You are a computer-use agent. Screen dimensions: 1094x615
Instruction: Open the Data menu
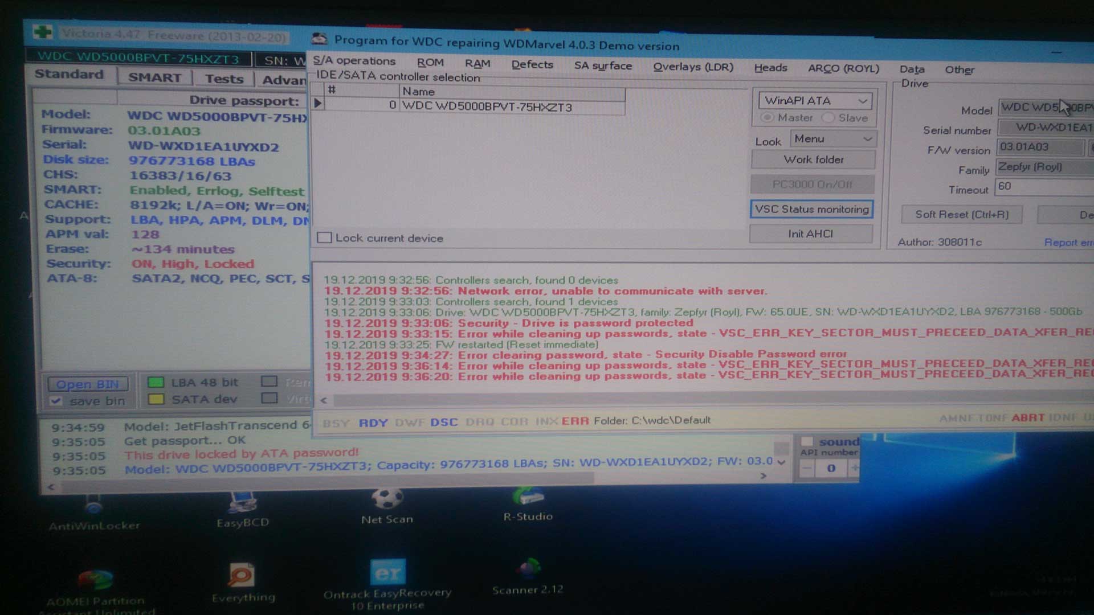click(x=912, y=69)
